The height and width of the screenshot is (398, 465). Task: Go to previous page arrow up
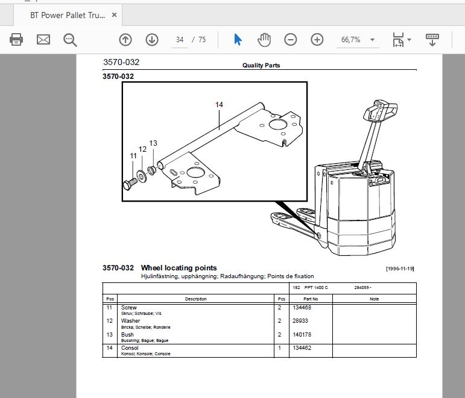click(x=125, y=40)
